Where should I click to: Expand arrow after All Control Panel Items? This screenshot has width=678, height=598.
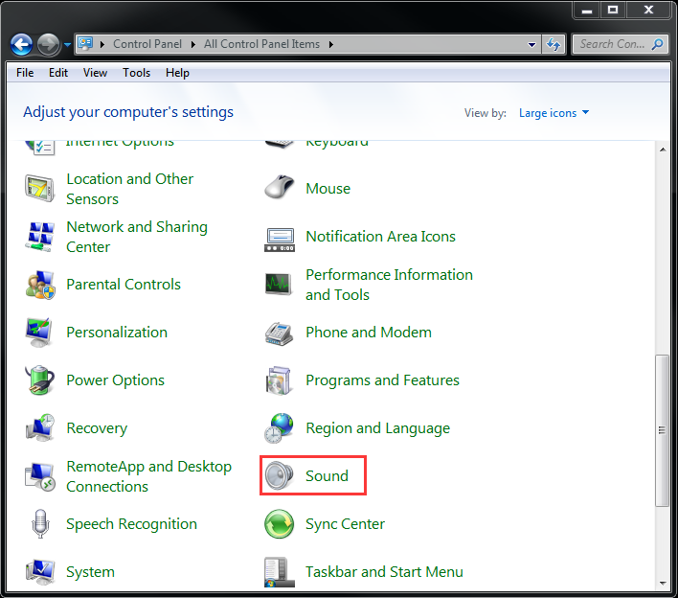coord(330,45)
